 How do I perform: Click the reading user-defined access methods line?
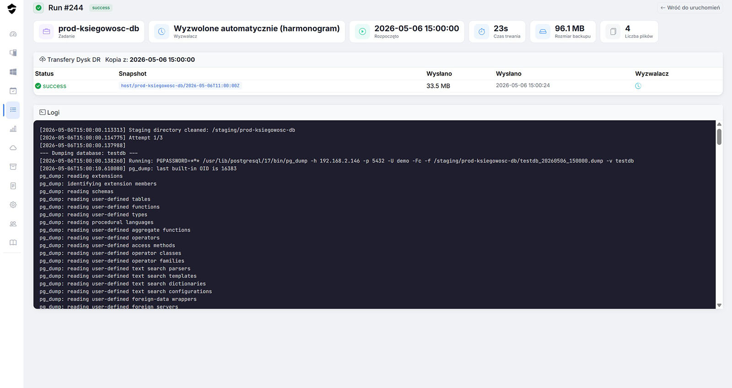(x=107, y=245)
